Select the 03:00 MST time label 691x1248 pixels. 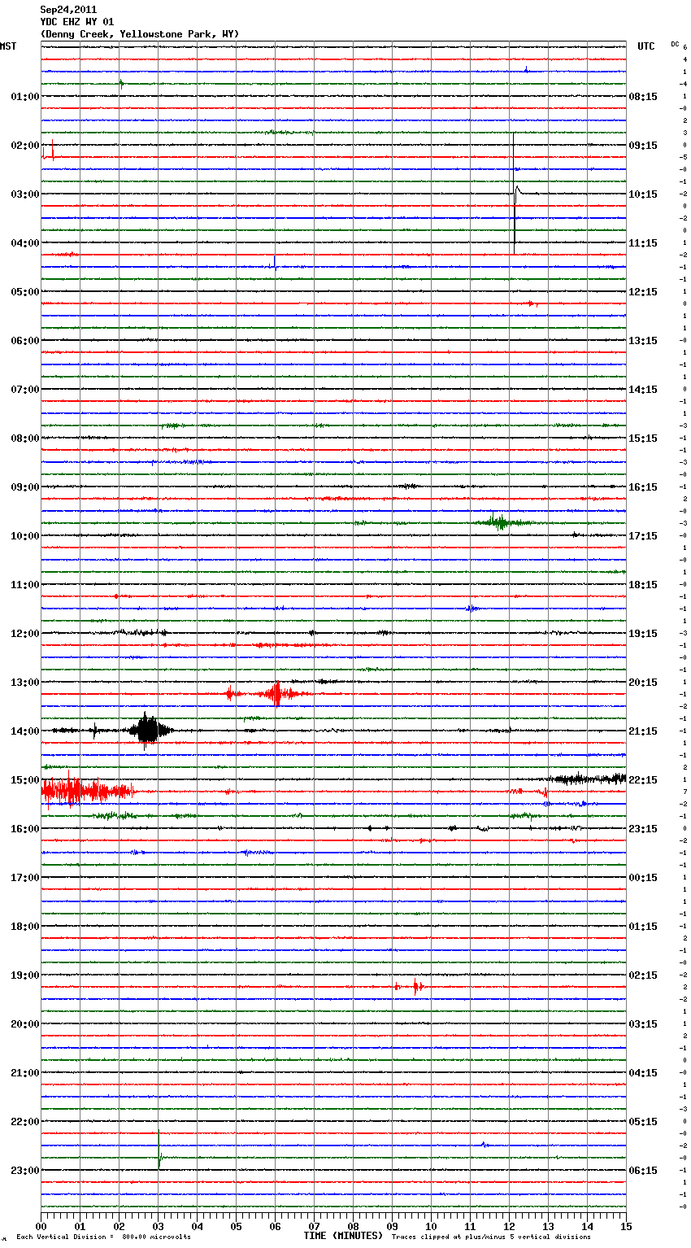(x=24, y=194)
